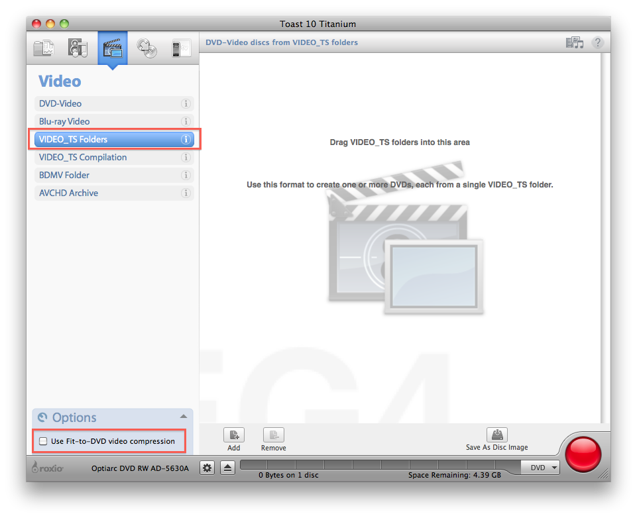Open the Copy disc category icon
The image size is (637, 518).
pyautogui.click(x=146, y=48)
